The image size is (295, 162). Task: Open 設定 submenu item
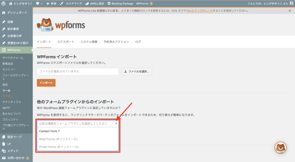(x=5, y=85)
